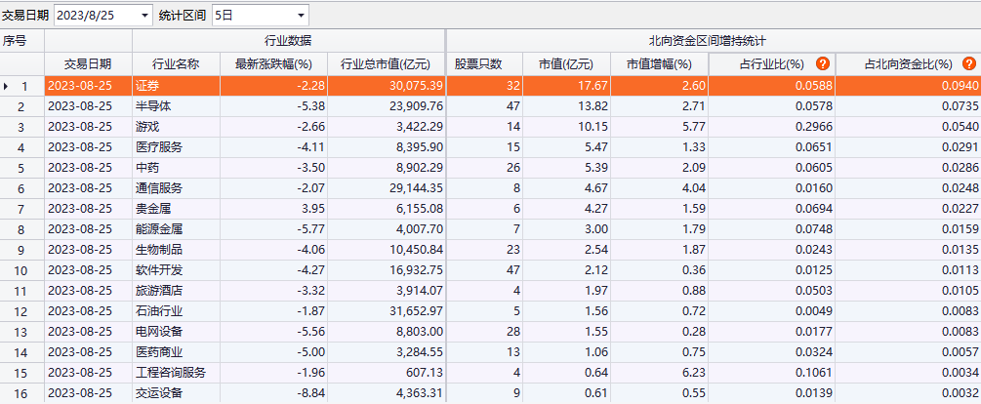The width and height of the screenshot is (981, 404).
Task: Click the help icon beside 占北向资金比(%)
Action: coord(969,63)
